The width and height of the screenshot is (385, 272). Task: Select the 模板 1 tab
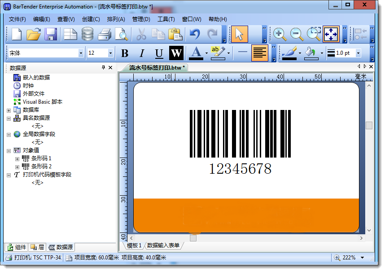pyautogui.click(x=134, y=246)
